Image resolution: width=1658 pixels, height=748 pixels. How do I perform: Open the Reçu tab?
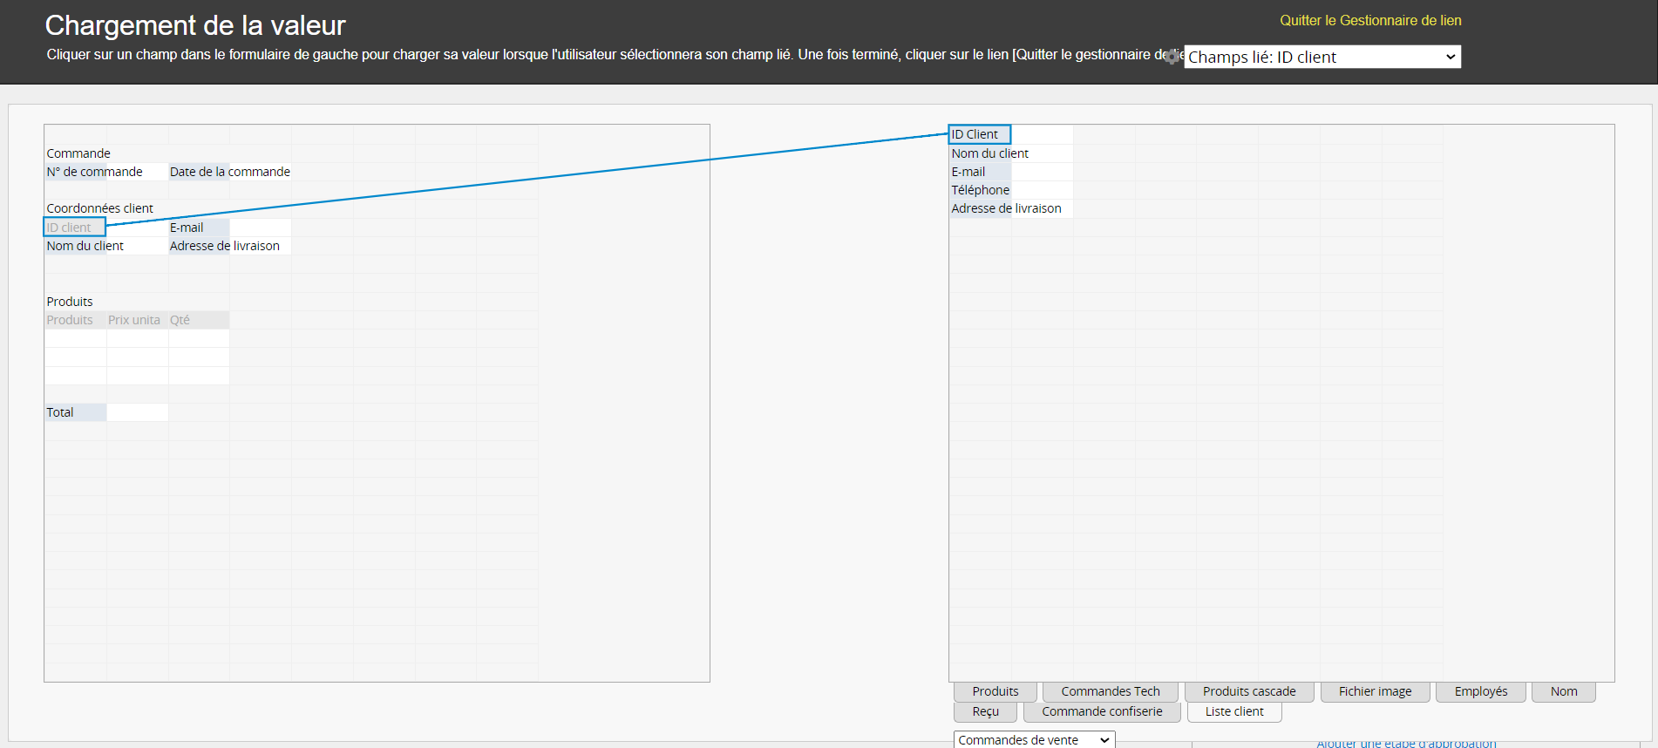click(985, 711)
